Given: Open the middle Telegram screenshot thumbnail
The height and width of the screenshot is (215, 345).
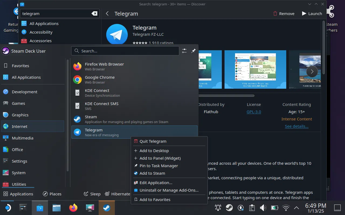Looking at the screenshot, I should point(255,69).
